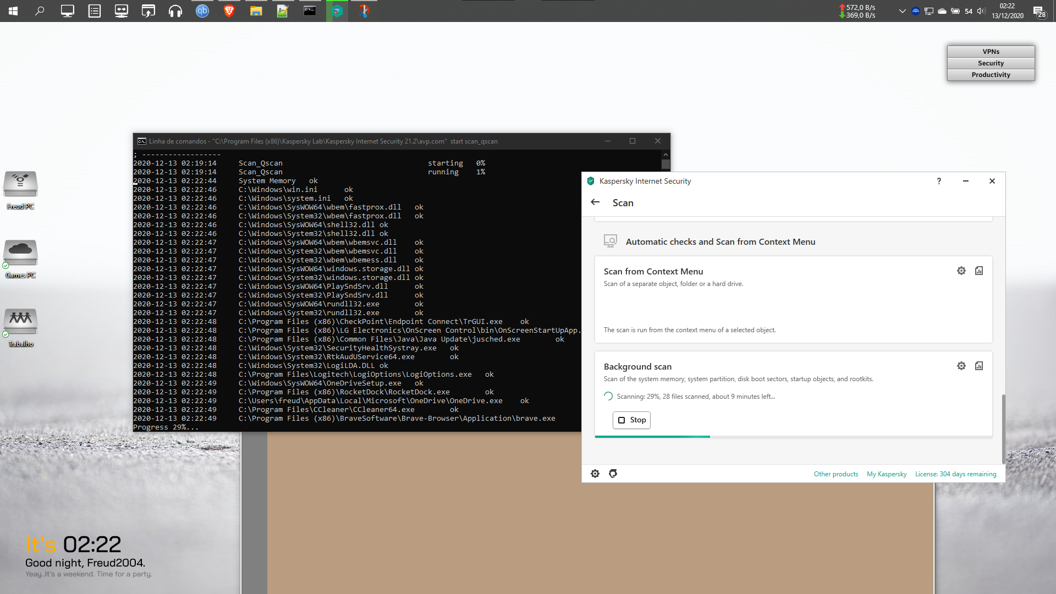Click License: 304 days remaining link

click(x=955, y=474)
